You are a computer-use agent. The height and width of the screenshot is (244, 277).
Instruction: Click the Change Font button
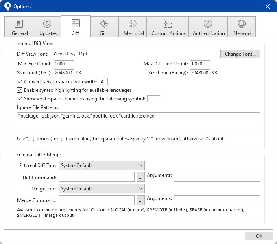point(240,54)
